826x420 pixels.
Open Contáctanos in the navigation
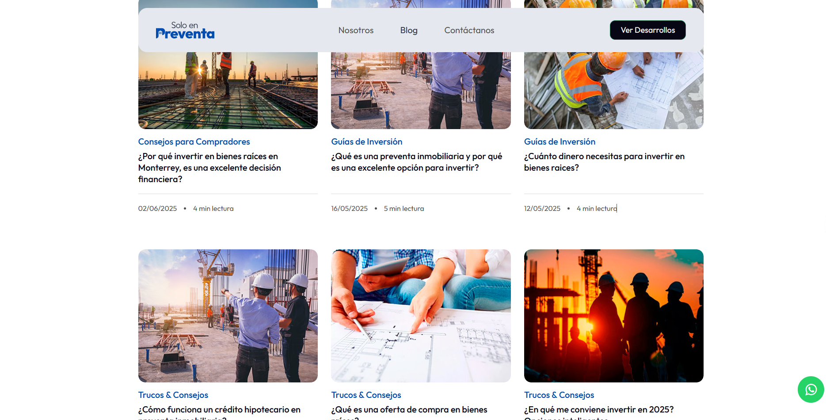(469, 30)
